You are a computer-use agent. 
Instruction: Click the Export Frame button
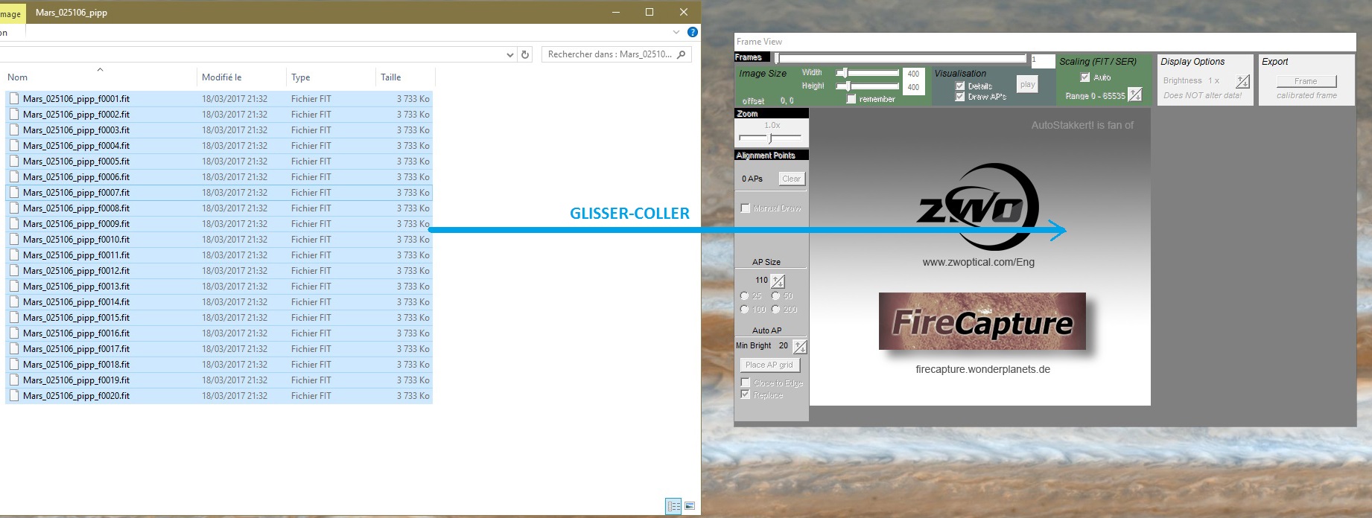1306,81
